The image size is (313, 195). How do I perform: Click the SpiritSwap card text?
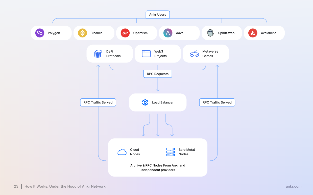tap(226, 33)
